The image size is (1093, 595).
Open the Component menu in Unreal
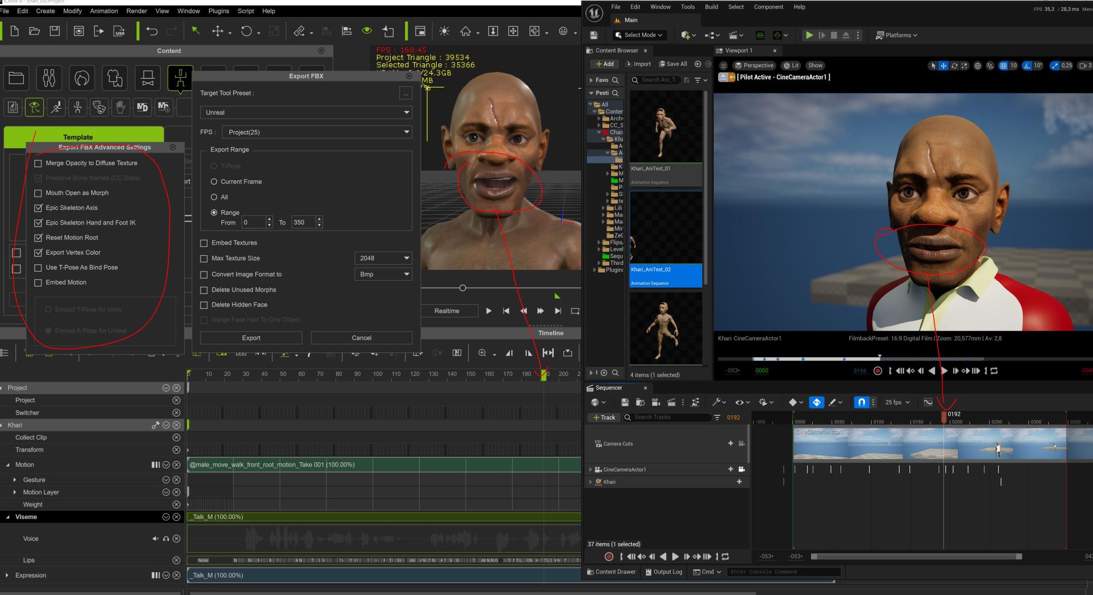768,7
